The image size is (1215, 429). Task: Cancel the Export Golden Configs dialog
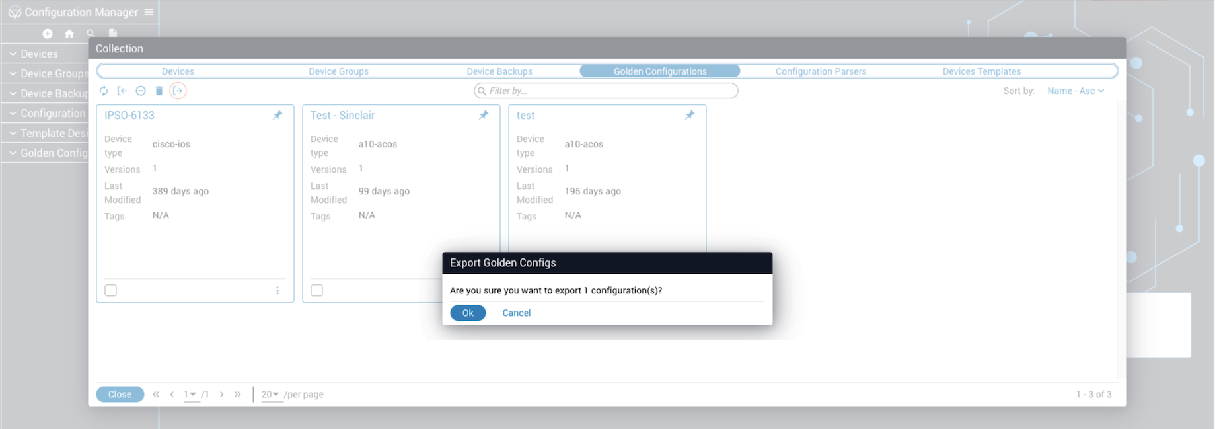[x=516, y=313]
